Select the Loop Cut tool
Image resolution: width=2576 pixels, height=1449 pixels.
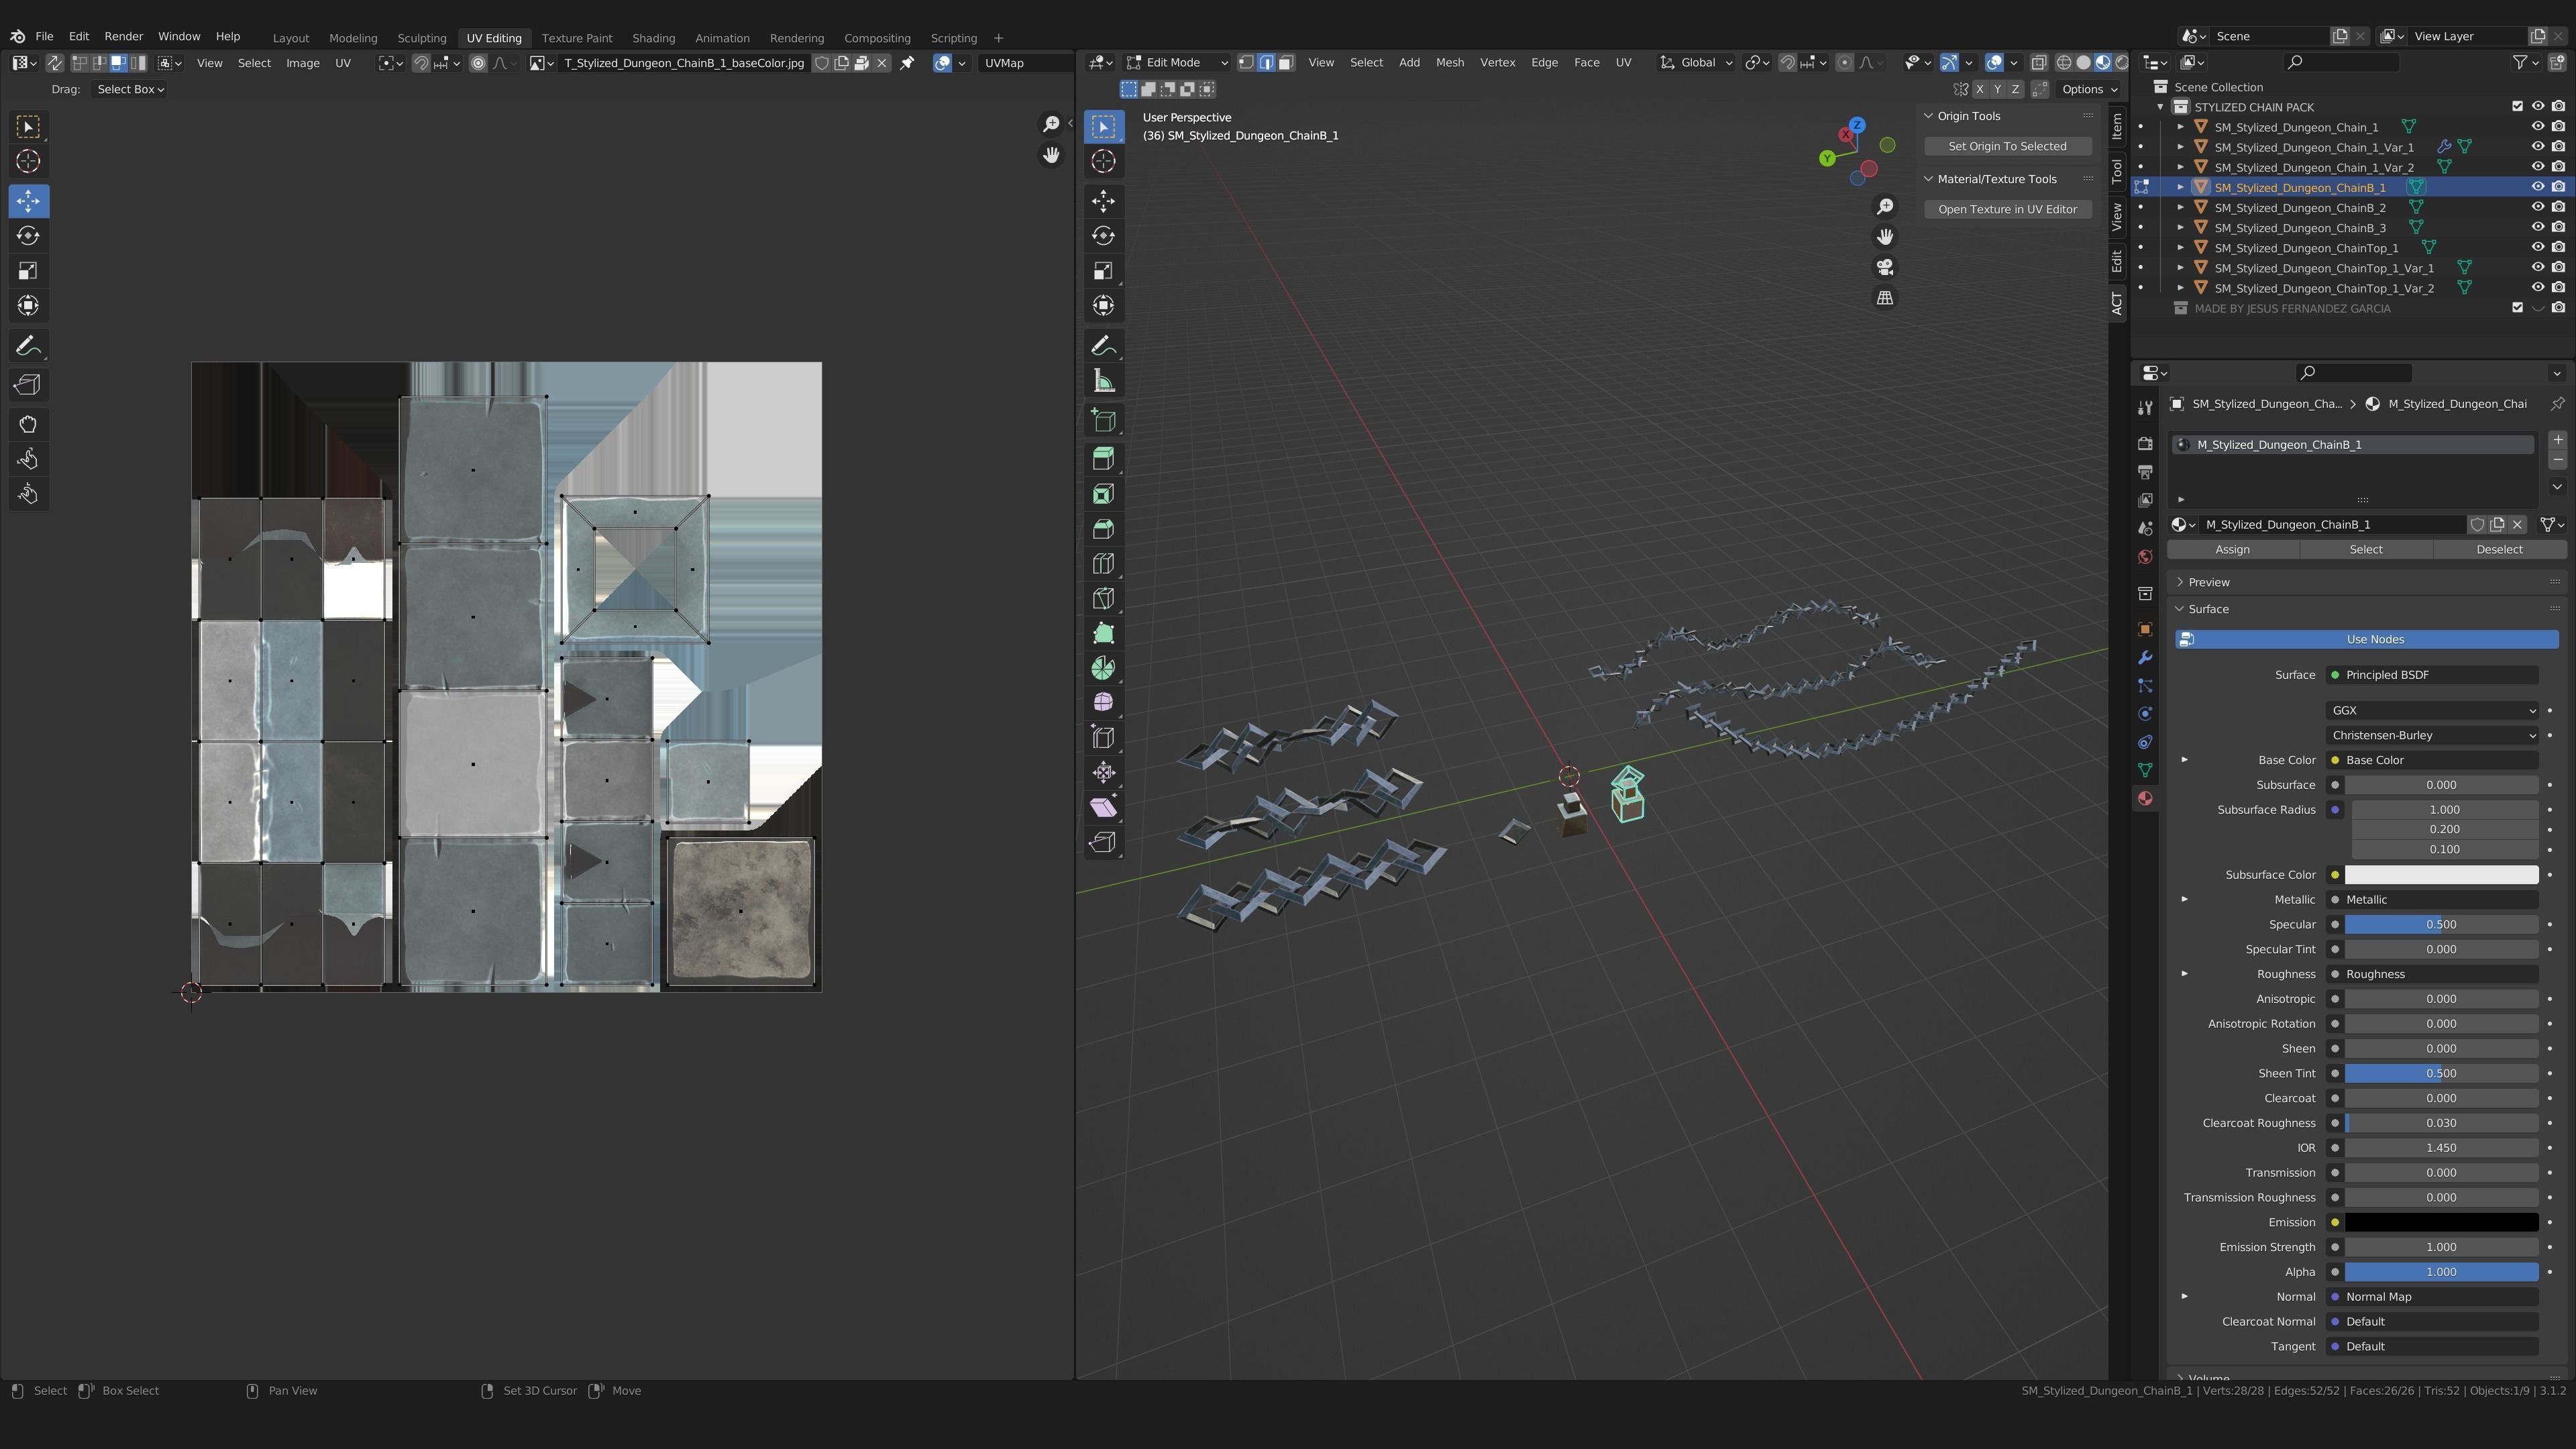click(1103, 564)
